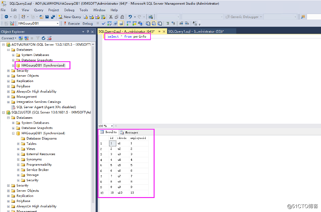Click the Database Engine Query icon

tap(86, 17)
